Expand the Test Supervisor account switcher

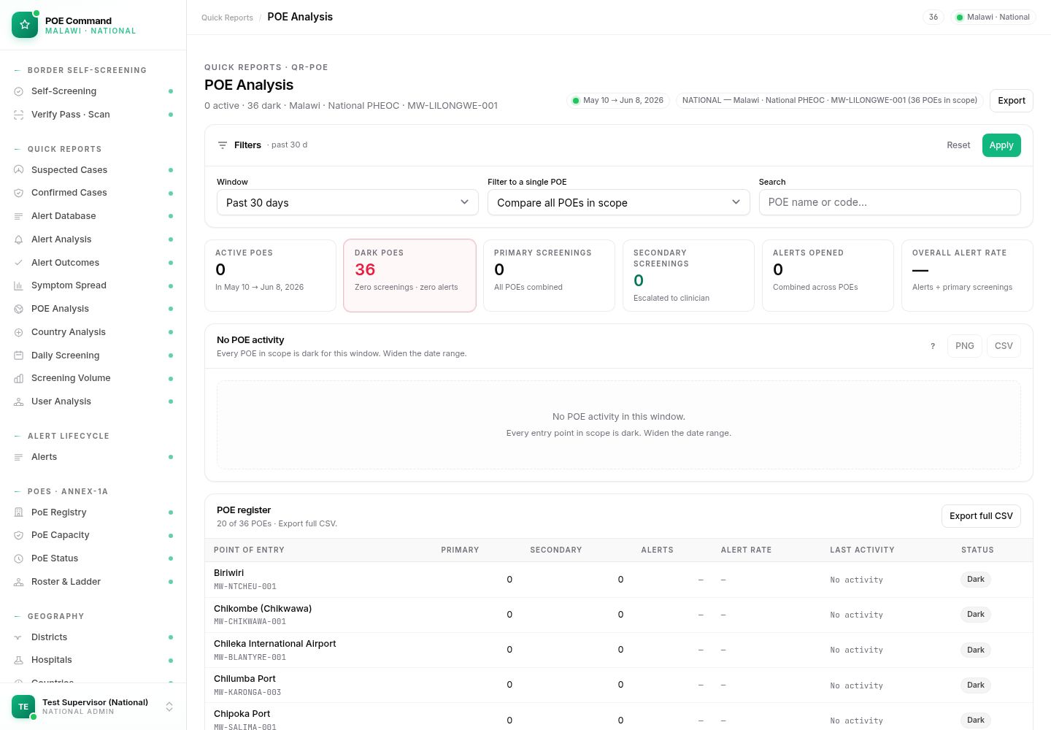coord(169,707)
